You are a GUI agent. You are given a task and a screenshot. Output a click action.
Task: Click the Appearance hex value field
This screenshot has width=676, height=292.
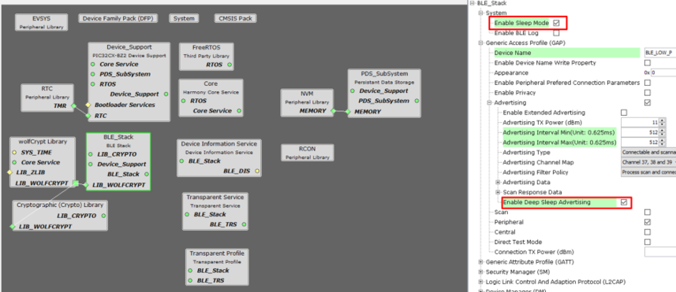(663, 72)
